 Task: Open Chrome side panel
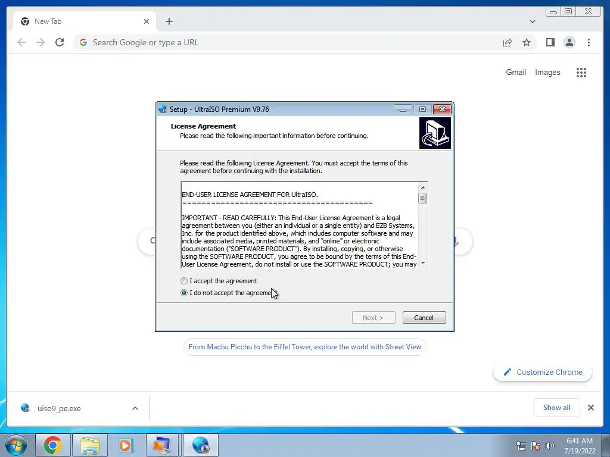(550, 42)
